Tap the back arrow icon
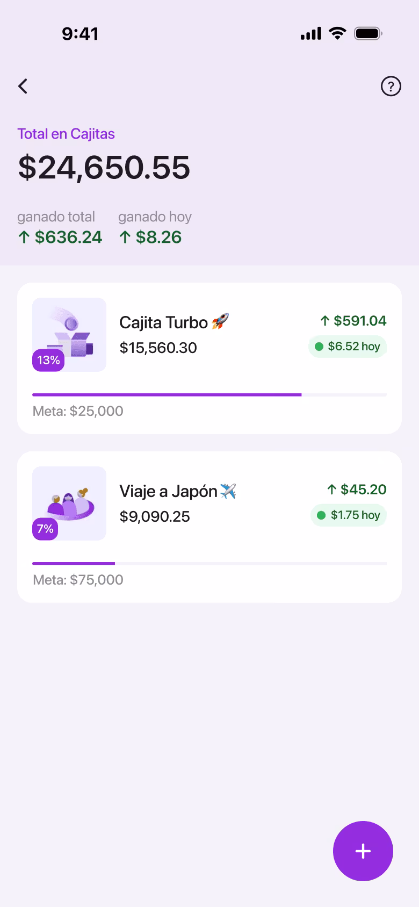The height and width of the screenshot is (907, 419). [x=23, y=86]
